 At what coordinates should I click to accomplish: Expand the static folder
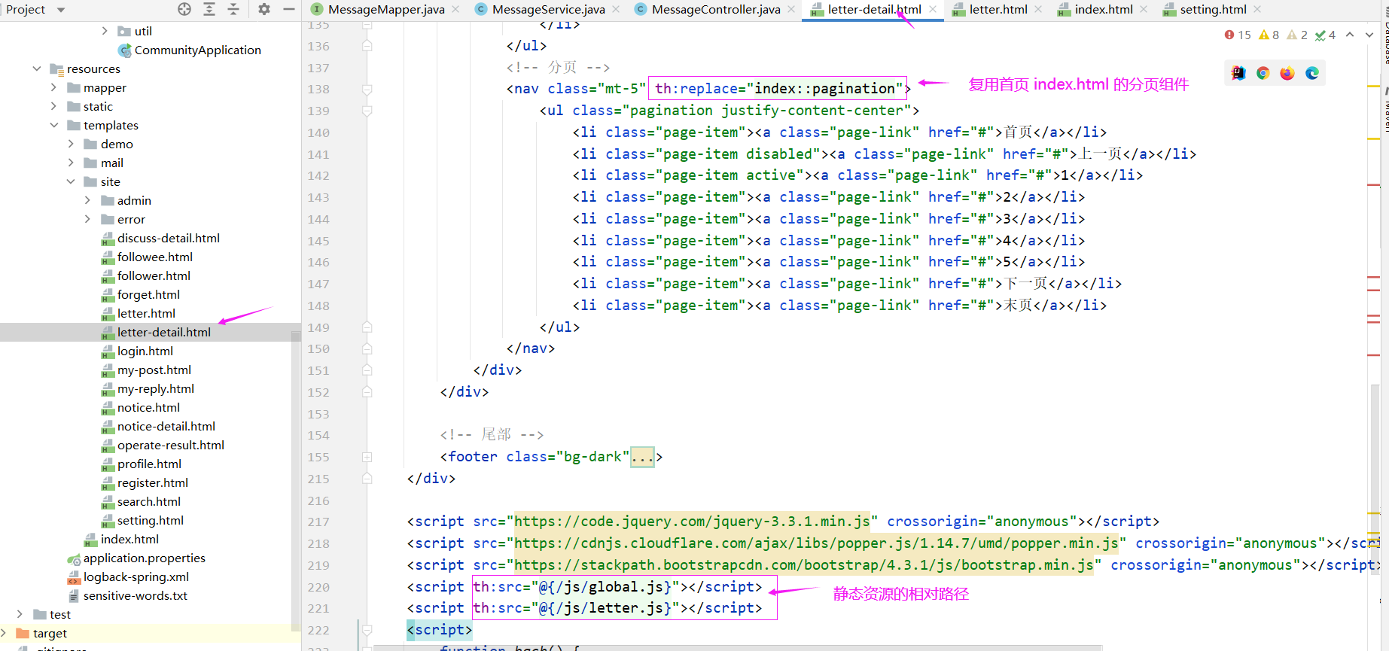click(53, 106)
